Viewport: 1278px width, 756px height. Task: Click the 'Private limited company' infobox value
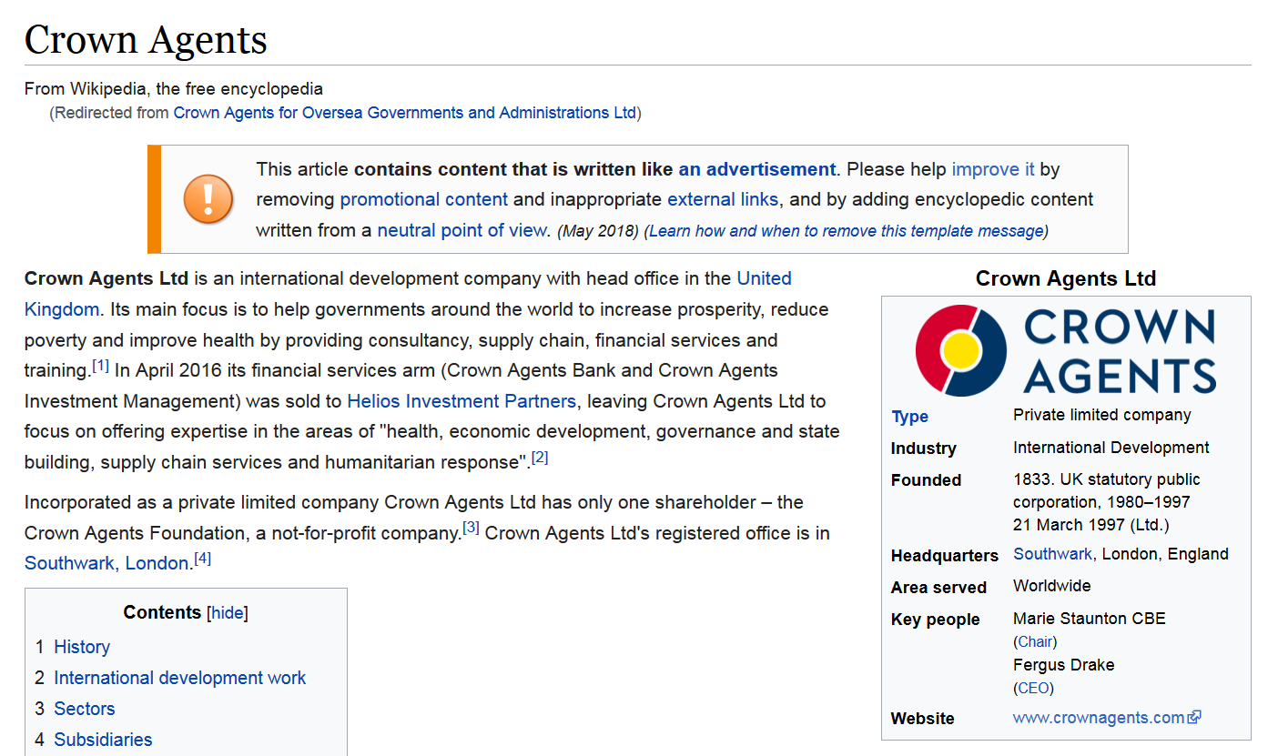[x=1102, y=415]
